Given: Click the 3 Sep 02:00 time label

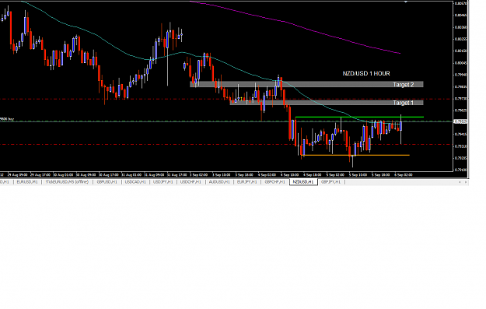Looking at the screenshot, I should click(199, 175).
